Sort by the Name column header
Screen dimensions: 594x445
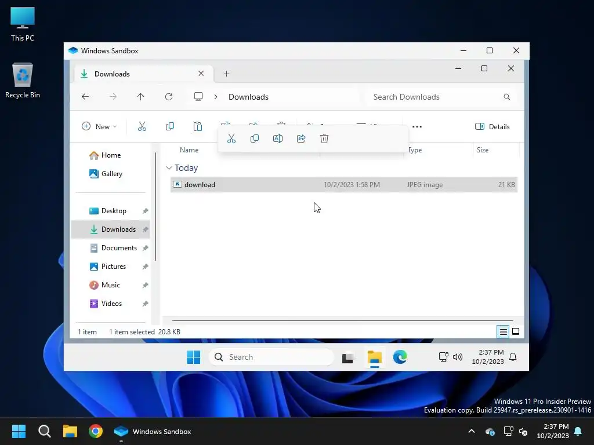click(189, 150)
